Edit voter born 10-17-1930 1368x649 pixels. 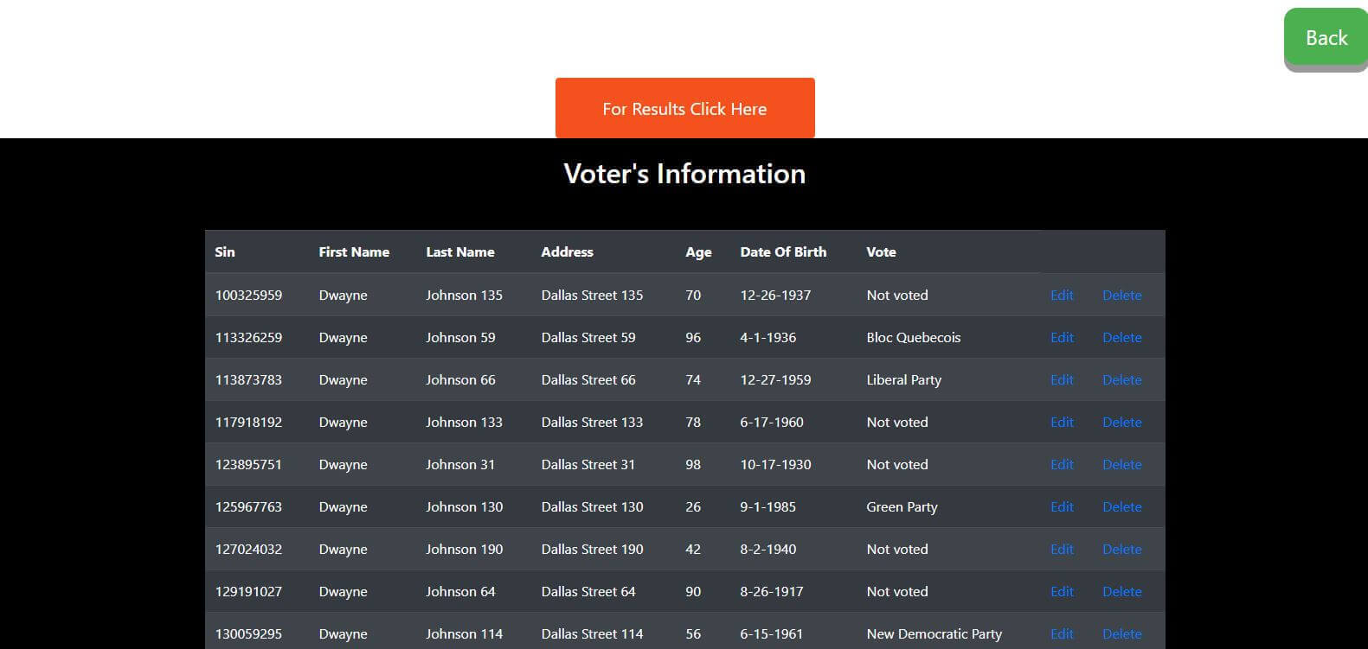pos(1062,465)
